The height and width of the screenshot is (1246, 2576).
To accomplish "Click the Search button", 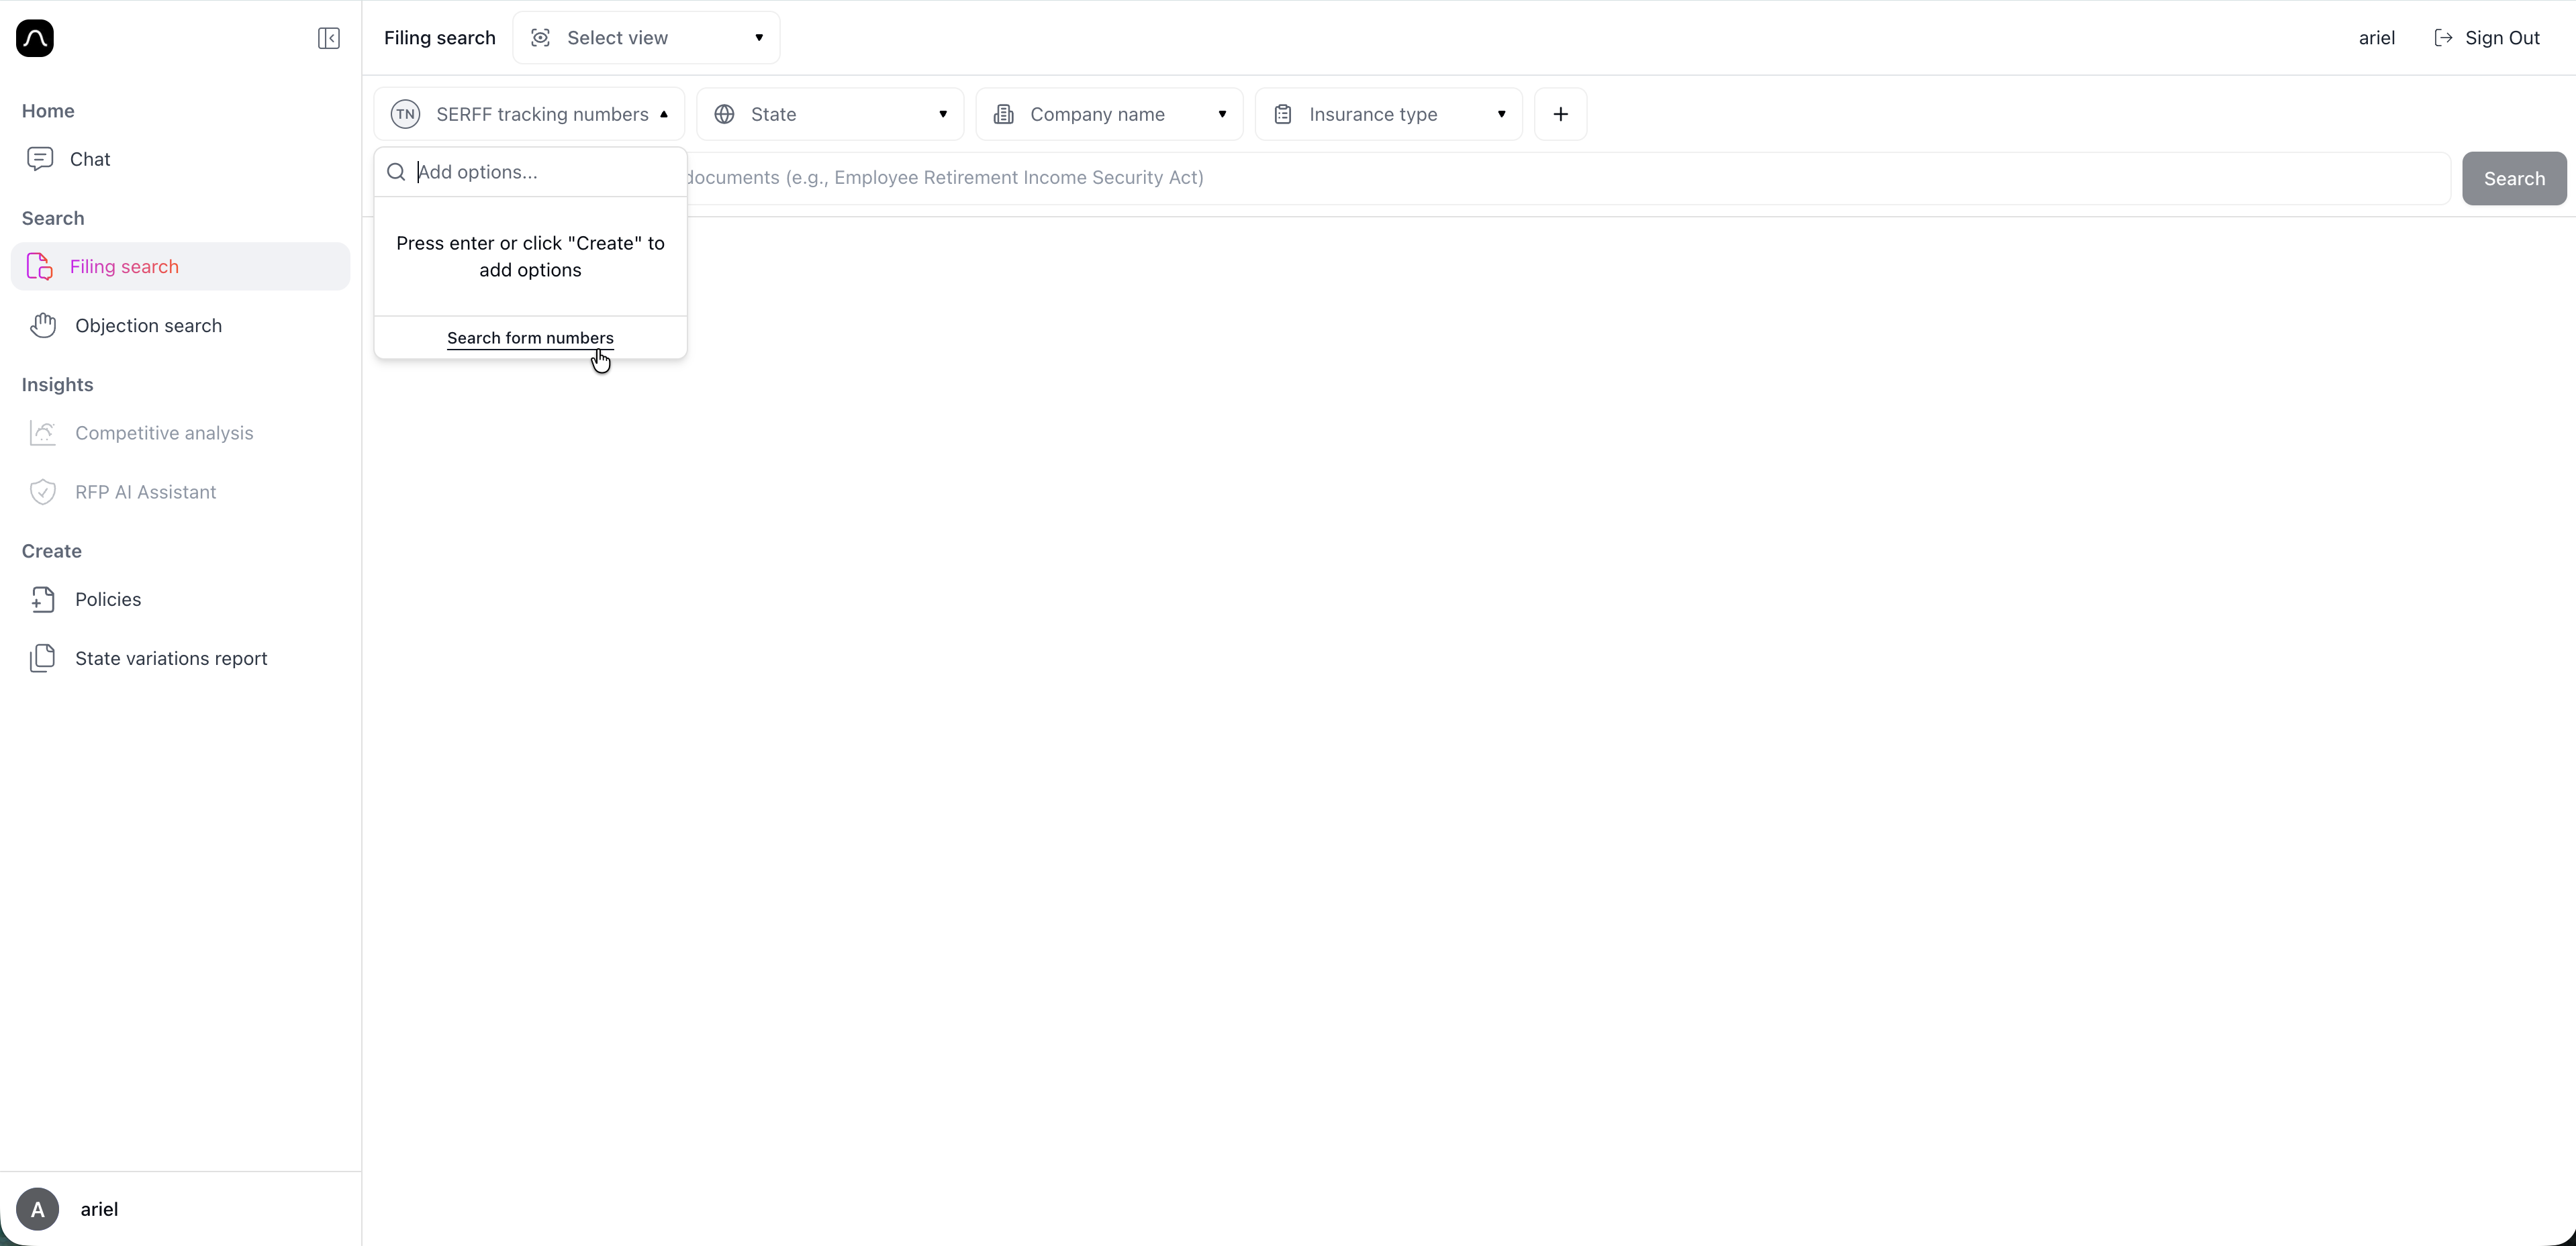I will tap(2513, 179).
